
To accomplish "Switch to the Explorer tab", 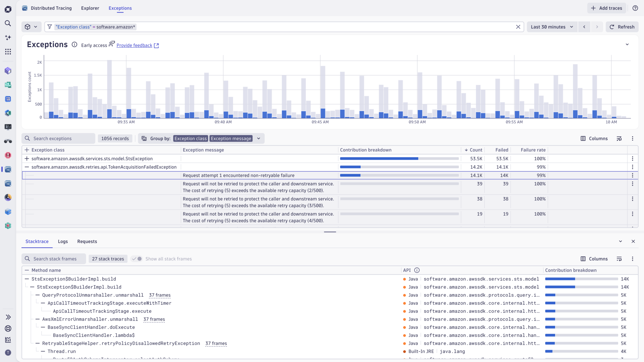I will 90,8.
